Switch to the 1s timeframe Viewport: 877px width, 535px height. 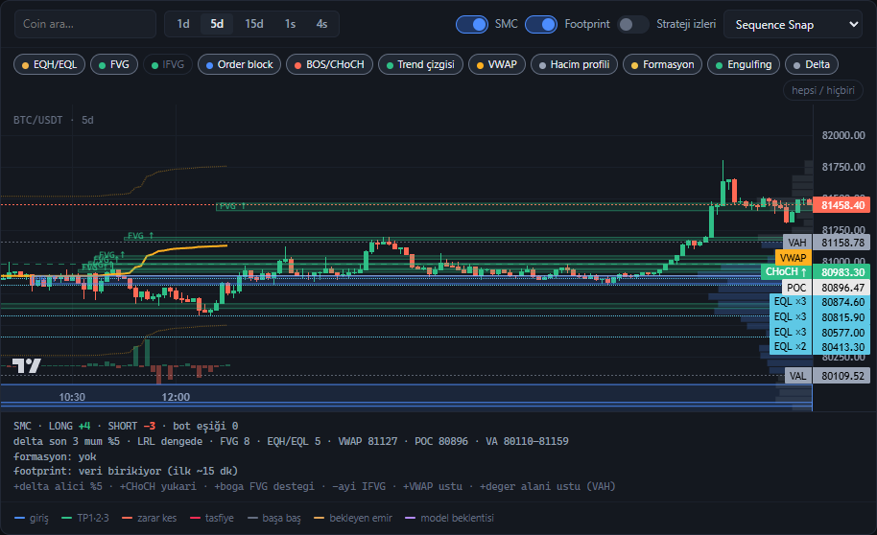click(x=290, y=24)
